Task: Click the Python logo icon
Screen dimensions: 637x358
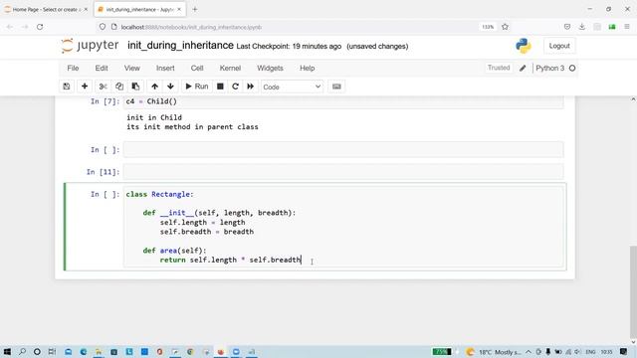Action: pos(524,46)
